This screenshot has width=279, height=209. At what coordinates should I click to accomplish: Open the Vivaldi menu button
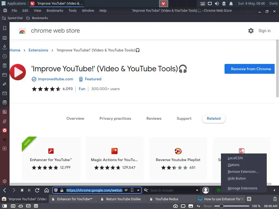[x=5, y=11]
